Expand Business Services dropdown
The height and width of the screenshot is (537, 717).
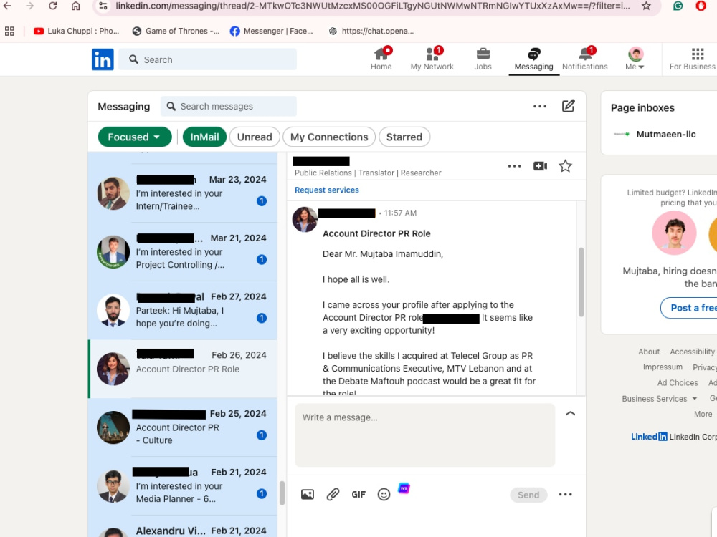(x=660, y=399)
